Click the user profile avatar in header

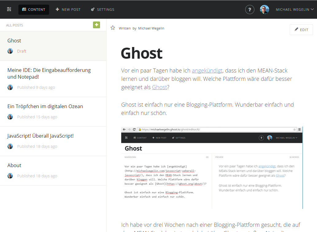tap(265, 10)
